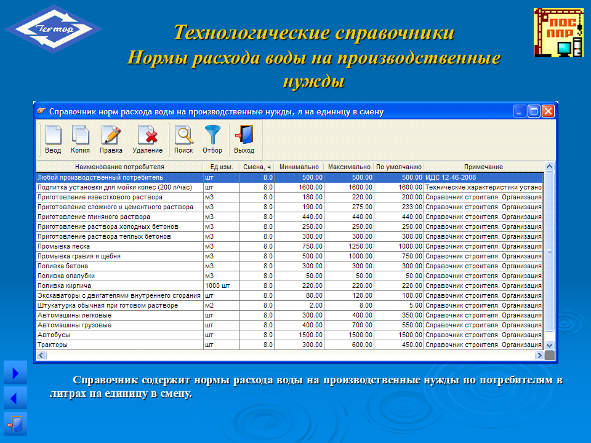Select row Поливка опалубки
The image size is (591, 443).
pos(289,276)
